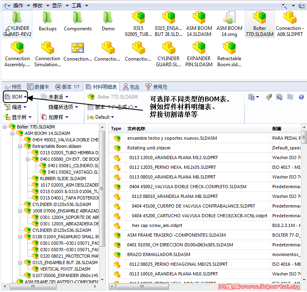Select row ASM FRAME TRASERO -COMPONENTES.SLDASM
The width and height of the screenshot is (307, 292).
205,235
